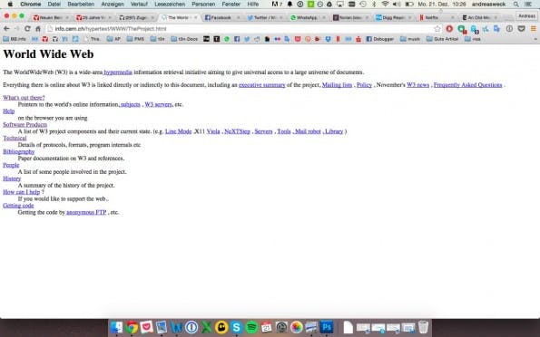Reload the page with the refresh icon
The width and height of the screenshot is (540, 337).
[x=27, y=29]
